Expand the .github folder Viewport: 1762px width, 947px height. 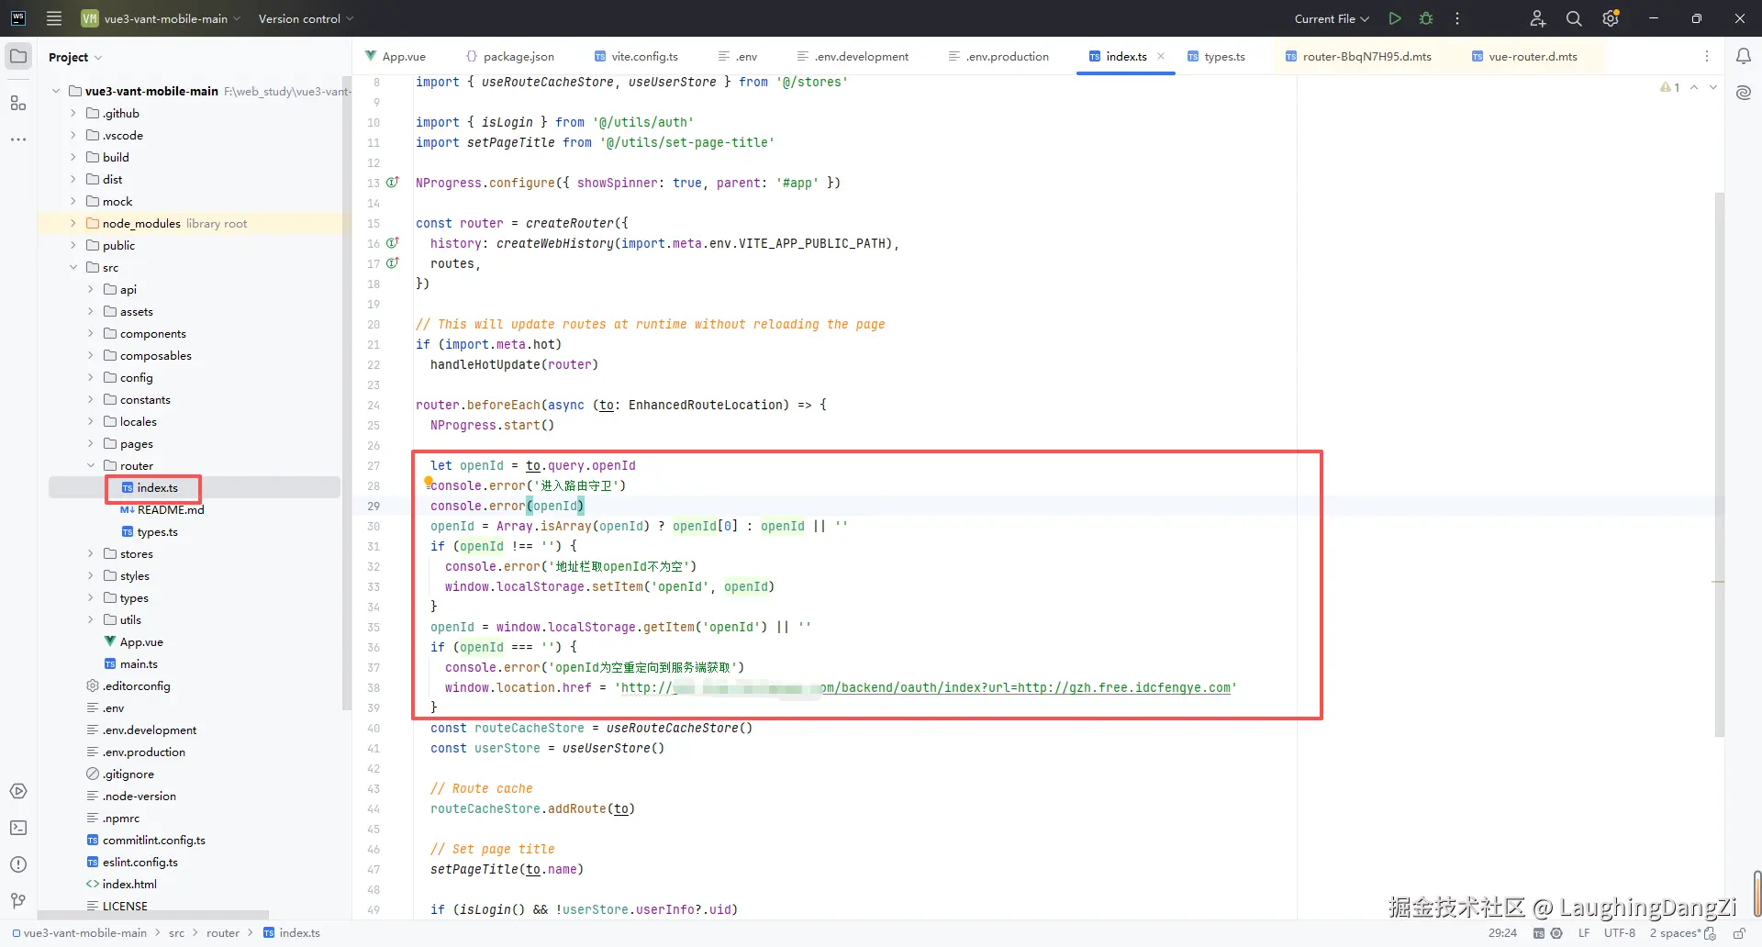[x=73, y=113]
